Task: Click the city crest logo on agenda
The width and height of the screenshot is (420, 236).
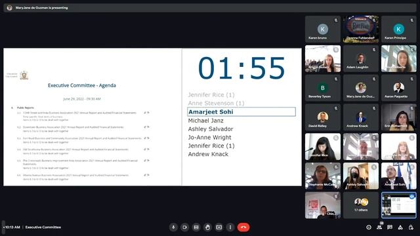Action: coord(24,75)
